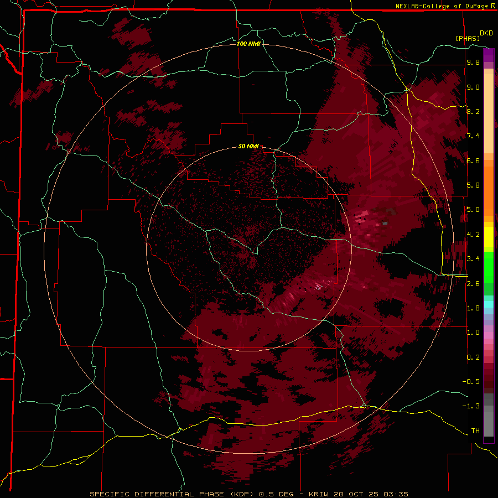Click the [PHAS] units label
498x498 pixels.
point(468,38)
